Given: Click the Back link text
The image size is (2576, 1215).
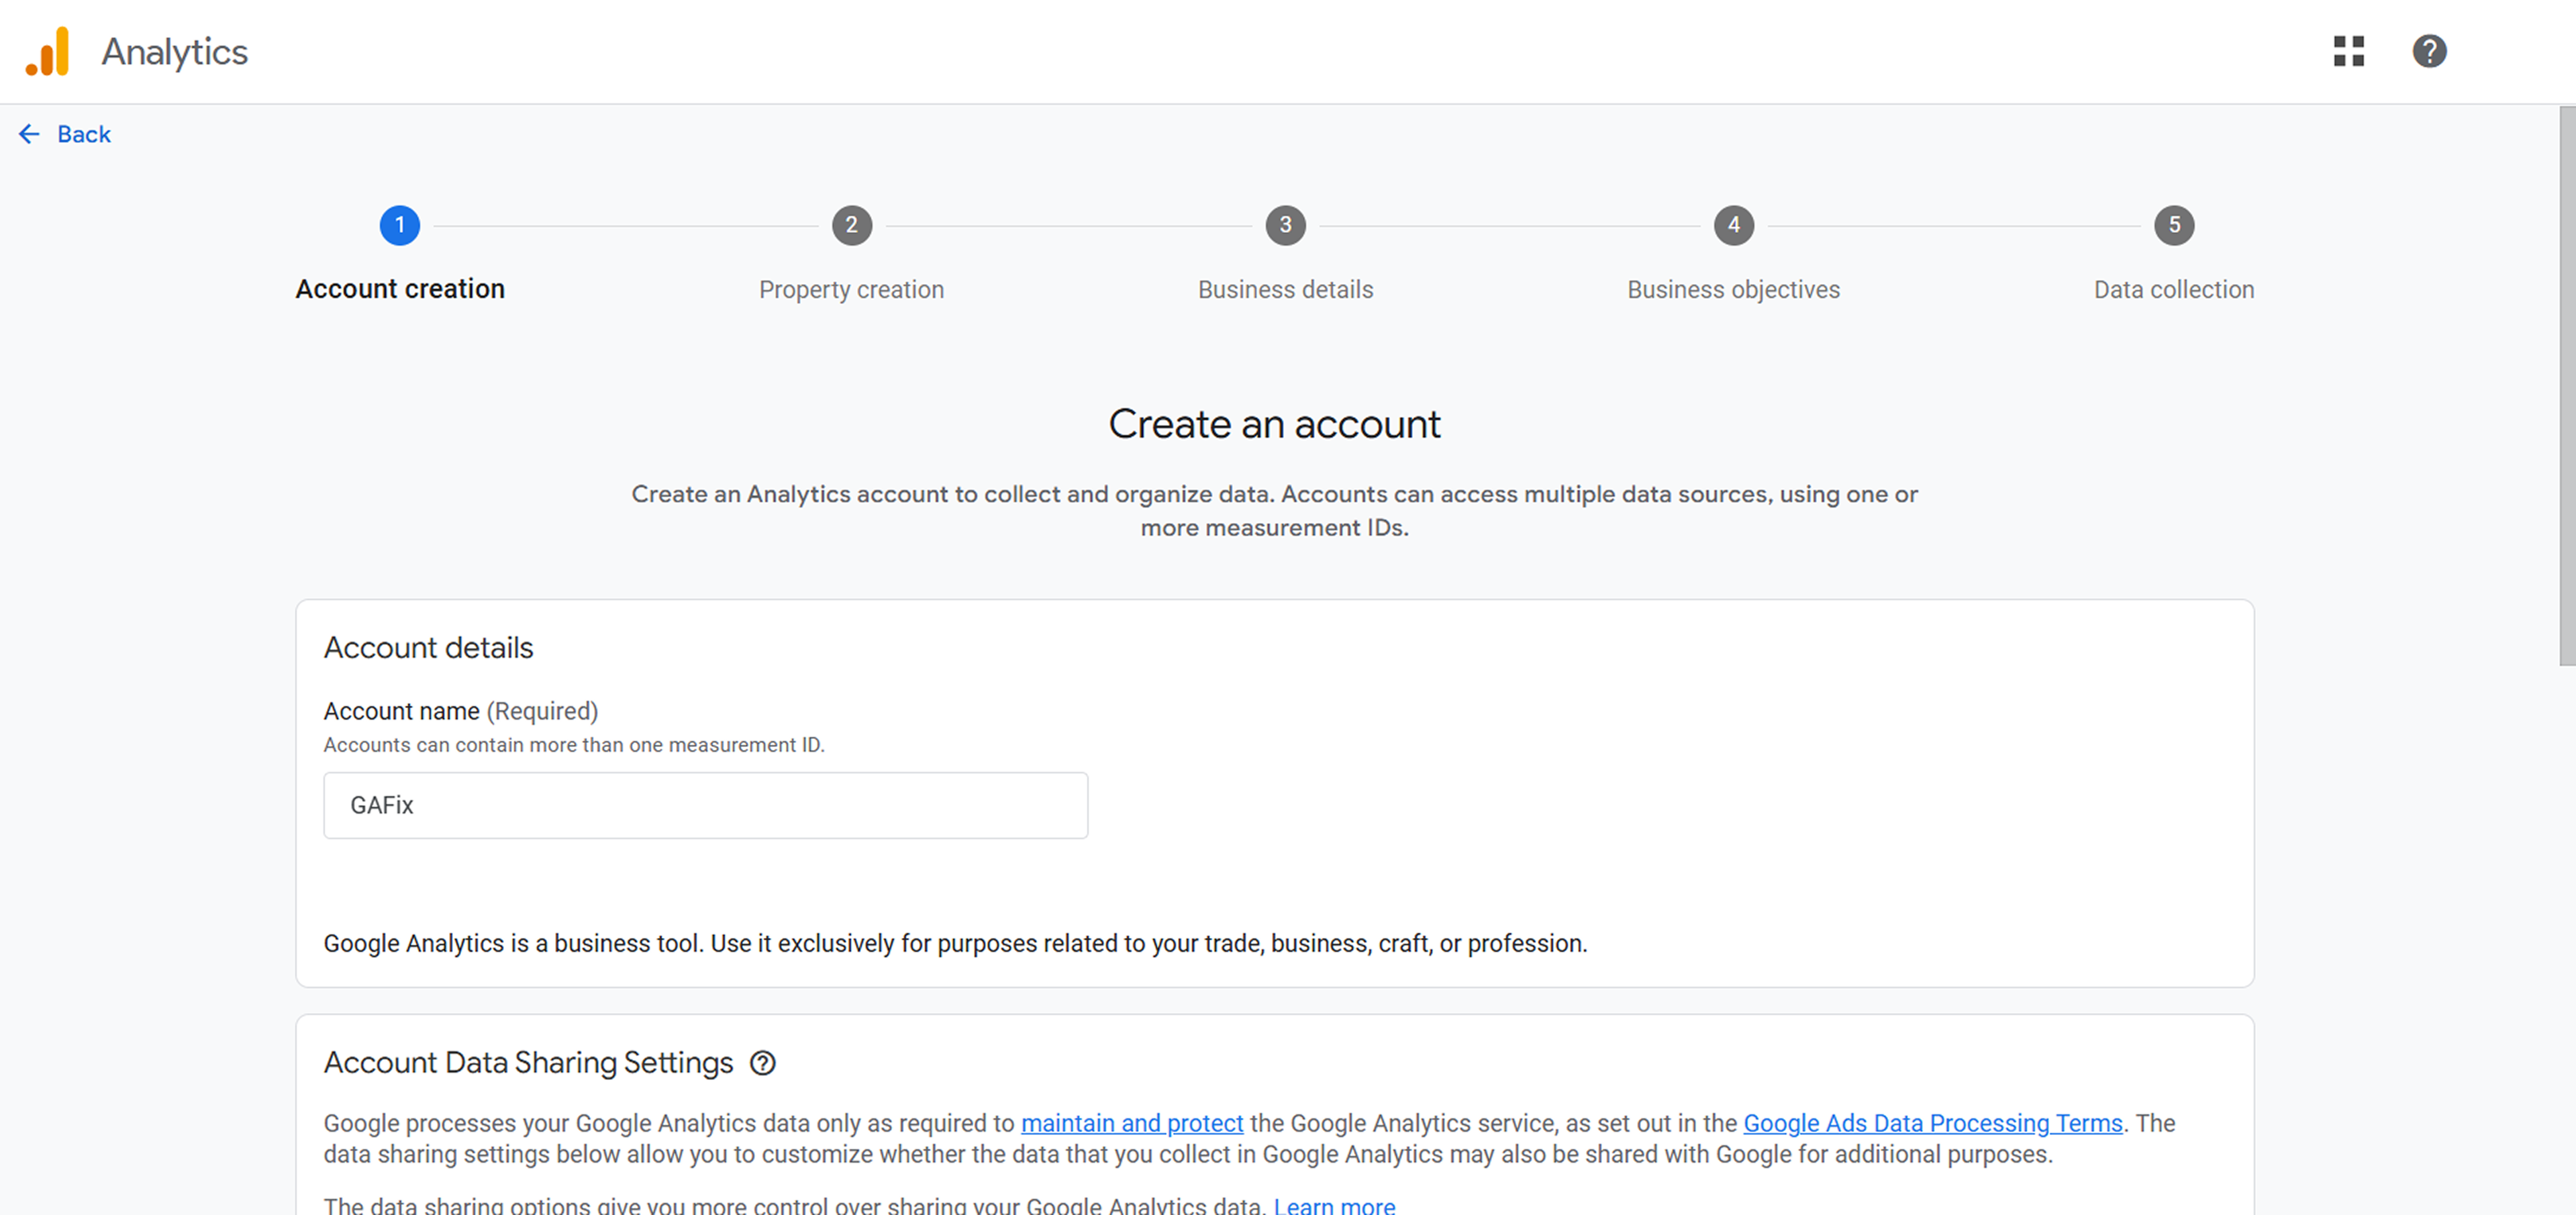Looking at the screenshot, I should [x=84, y=134].
